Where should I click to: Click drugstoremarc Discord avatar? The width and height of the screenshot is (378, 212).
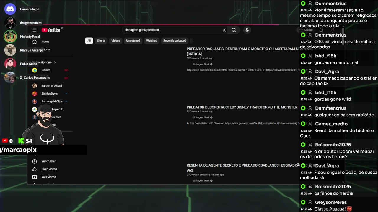pos(10,23)
